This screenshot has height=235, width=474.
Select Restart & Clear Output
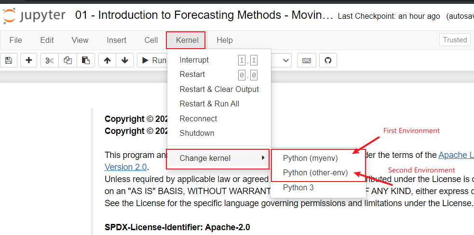(219, 90)
